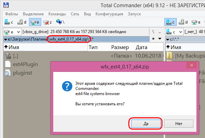Open the Конфигурация menu

click(109, 14)
